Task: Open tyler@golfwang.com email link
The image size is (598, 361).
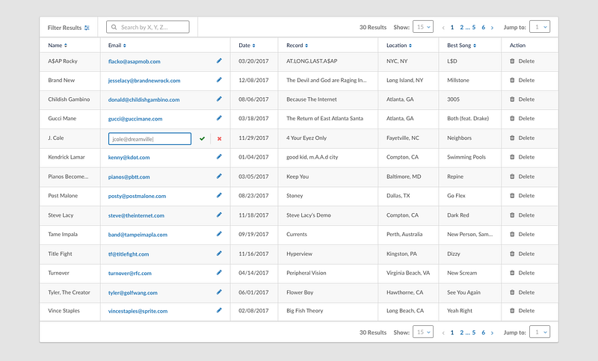Action: pos(133,293)
